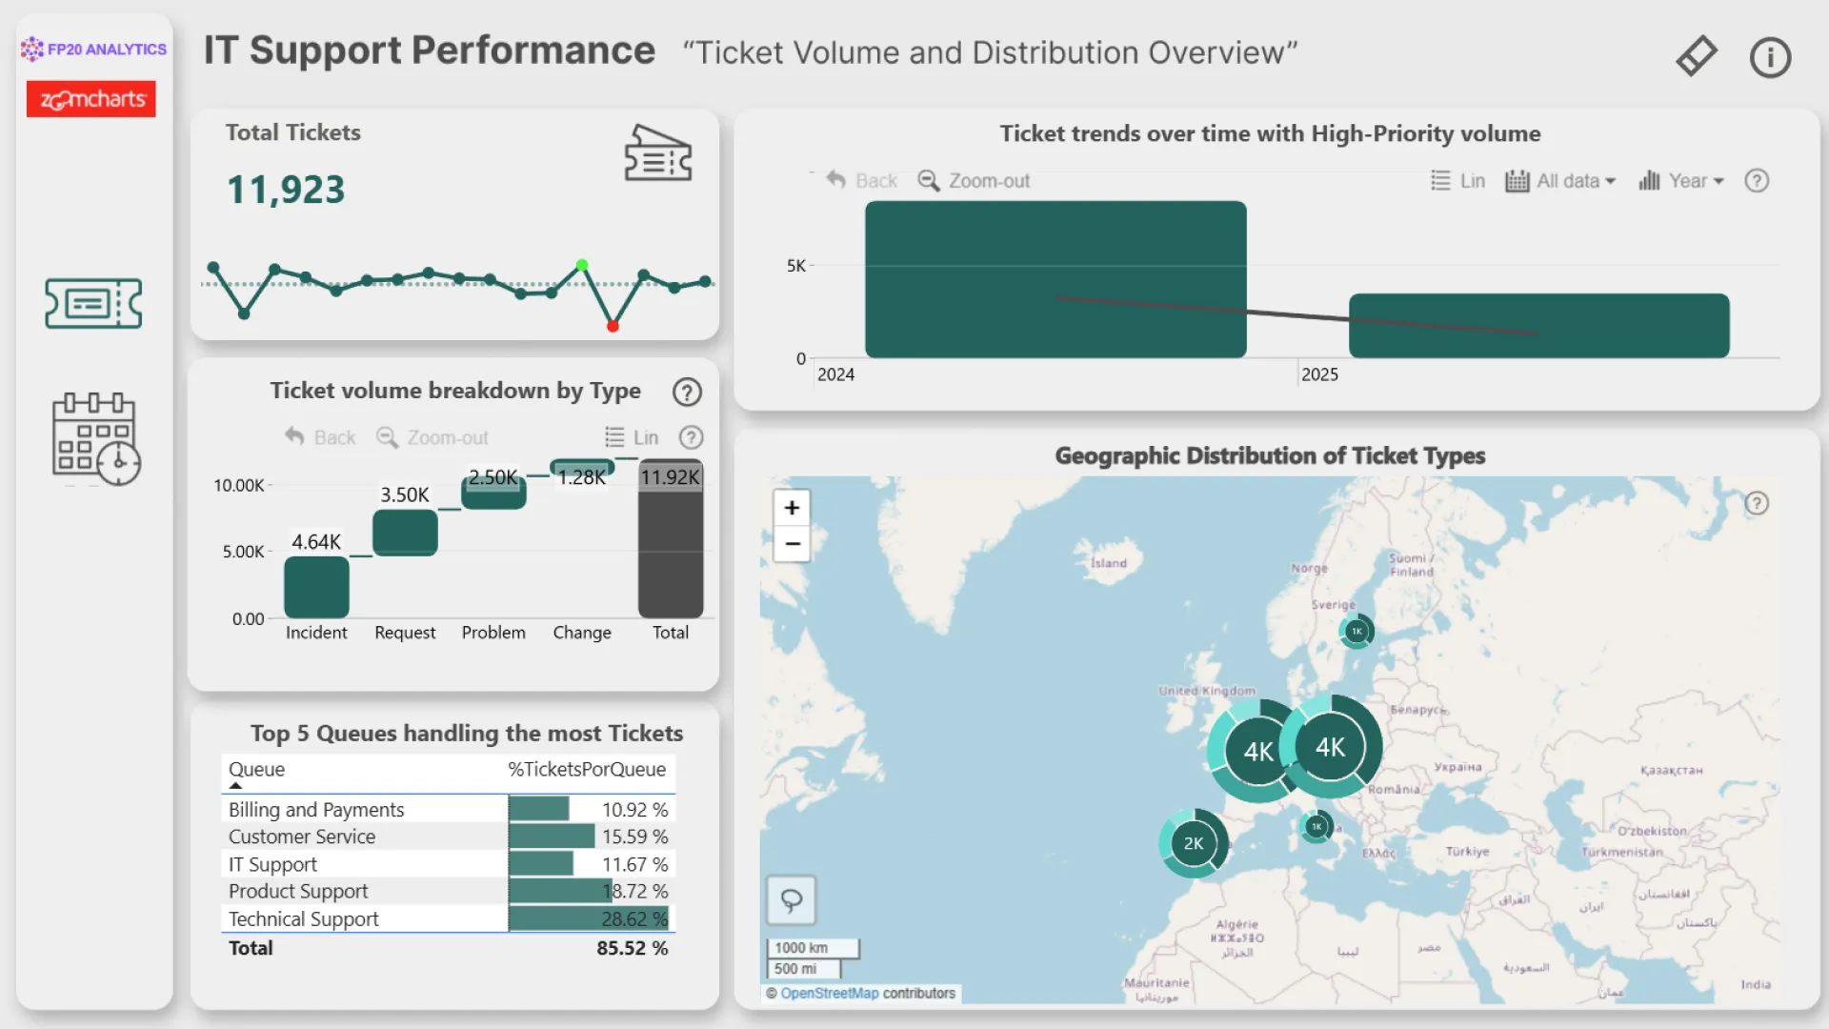
Task: Click Zoom-out in the breakdown chart toolbar
Action: click(x=432, y=437)
